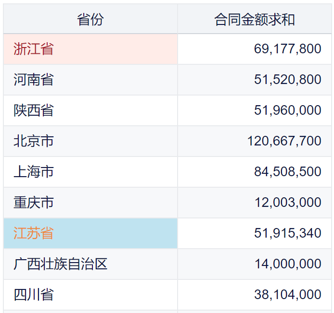The width and height of the screenshot is (334, 313).
Task: Select the 北京市 cell
Action: pos(34,141)
